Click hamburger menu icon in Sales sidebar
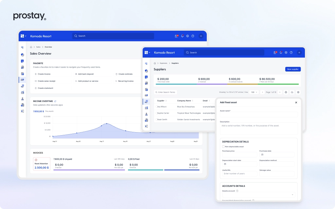The width and height of the screenshot is (335, 209). coord(22,48)
